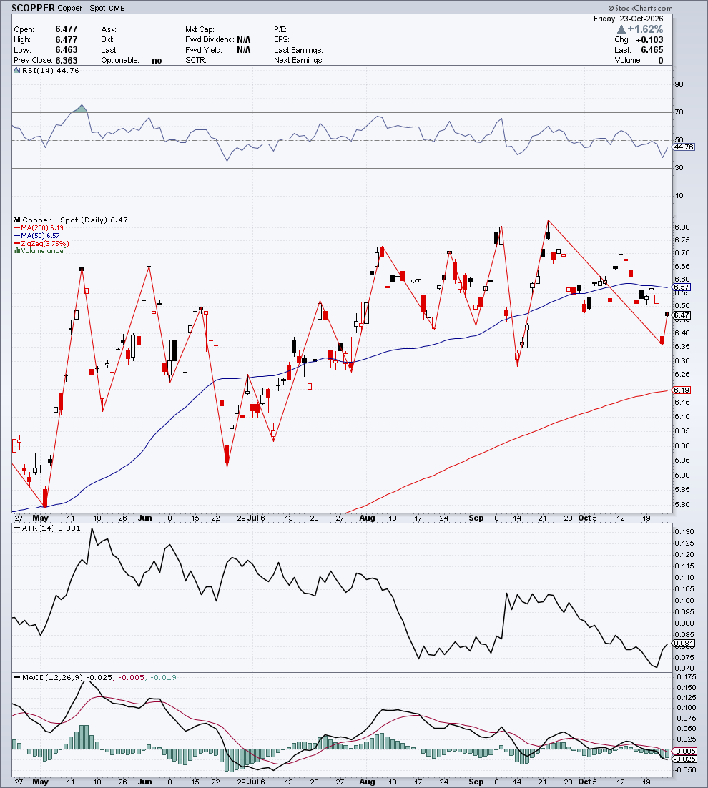708x788 pixels.
Task: Click the Ask label
Action: pyautogui.click(x=109, y=29)
